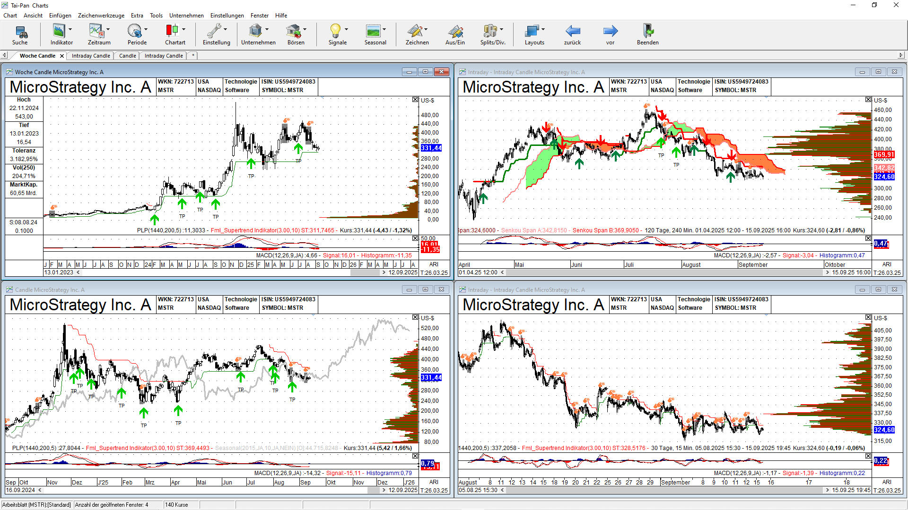Open the Zeichenwerkzeuge menu
The width and height of the screenshot is (908, 510).
pos(101,16)
